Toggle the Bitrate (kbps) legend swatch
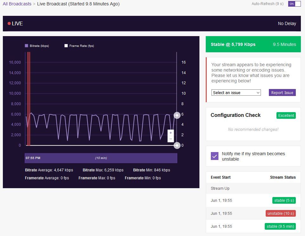Screen dimensions: 305x236 [x=26, y=46]
